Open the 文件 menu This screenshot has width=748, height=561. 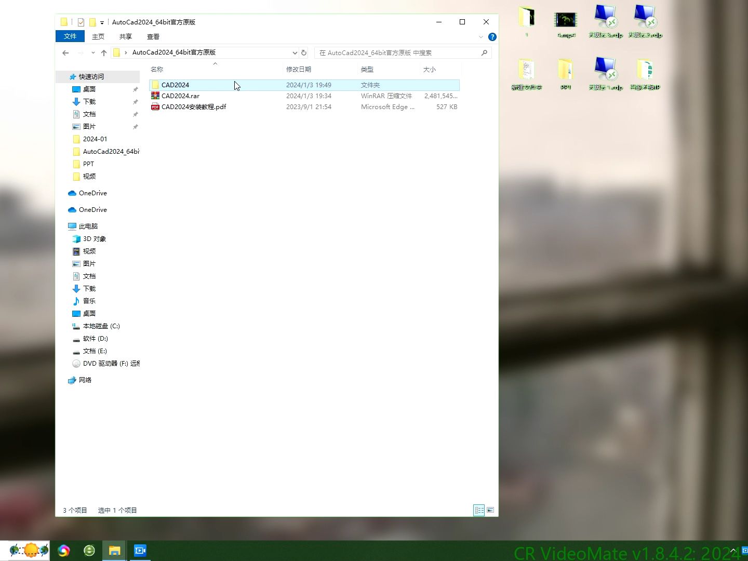[70, 36]
